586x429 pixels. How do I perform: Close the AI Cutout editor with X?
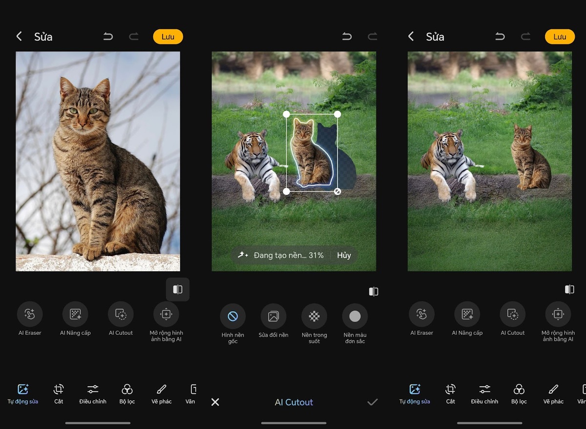(x=215, y=402)
